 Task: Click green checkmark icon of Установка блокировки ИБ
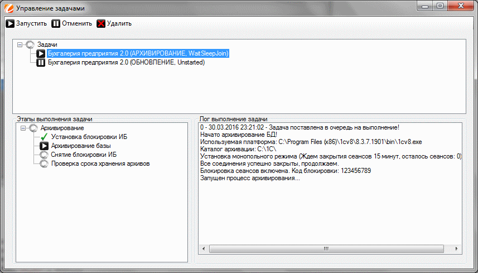(44, 137)
